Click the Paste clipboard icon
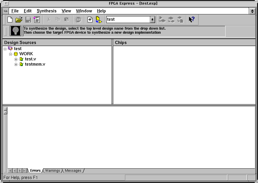This screenshot has width=258, height=183. 66,20
